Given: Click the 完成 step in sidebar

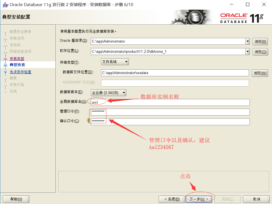Looking at the screenshot, I should click(13, 91).
